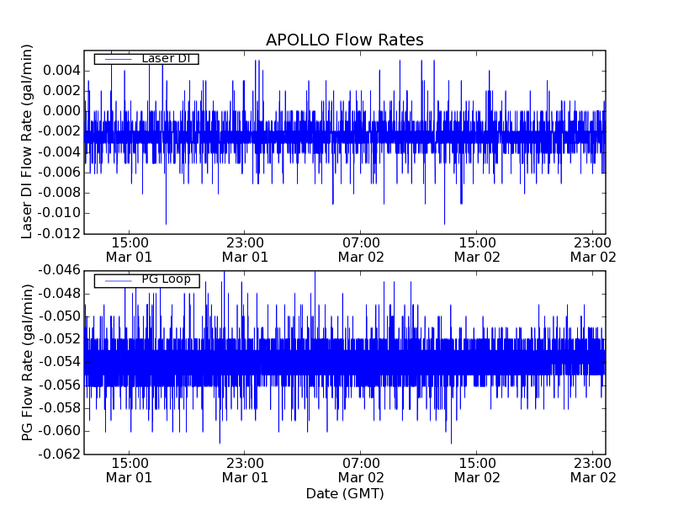Click the 0.002 tick on top plot
Image resolution: width=673 pixels, height=505 pixels.
click(x=61, y=91)
